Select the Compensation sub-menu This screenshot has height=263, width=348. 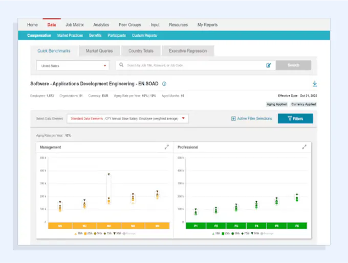(39, 35)
